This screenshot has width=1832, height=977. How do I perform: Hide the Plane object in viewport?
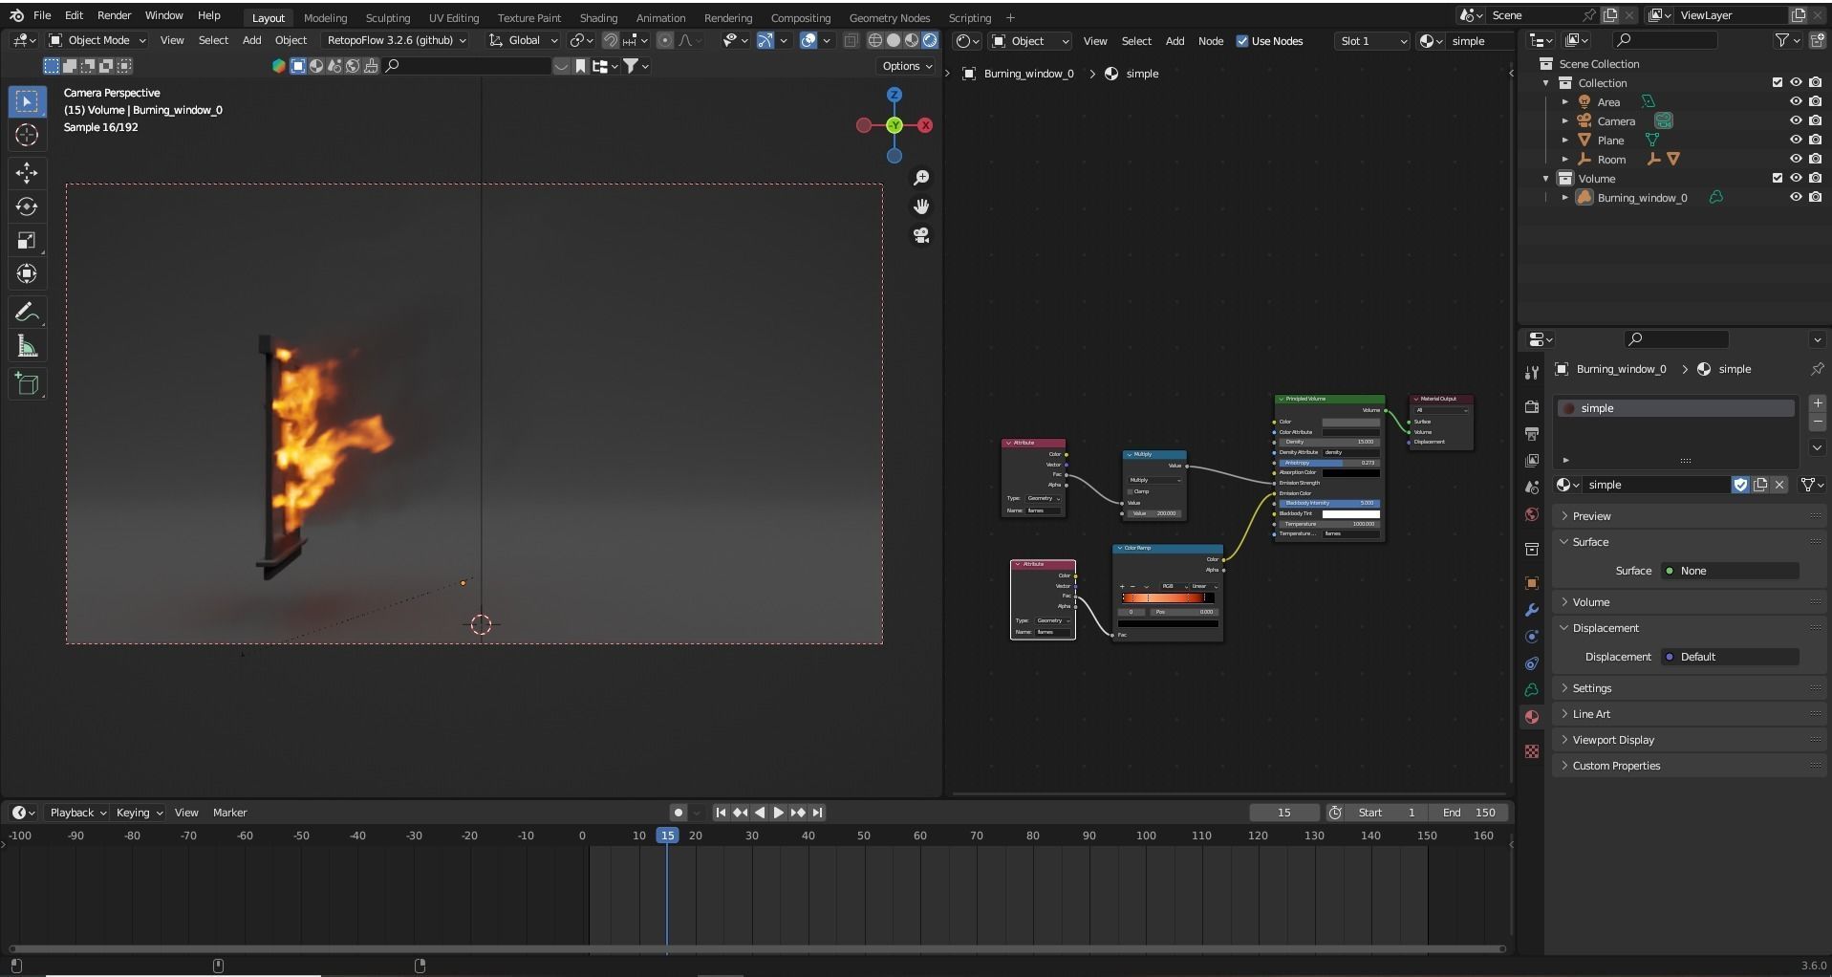[x=1796, y=141]
